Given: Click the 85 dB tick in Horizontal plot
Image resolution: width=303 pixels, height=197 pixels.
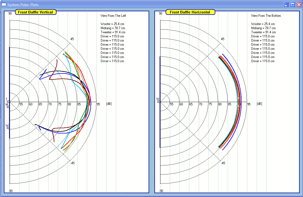Looking at the screenshot, I should pyautogui.click(x=230, y=104).
